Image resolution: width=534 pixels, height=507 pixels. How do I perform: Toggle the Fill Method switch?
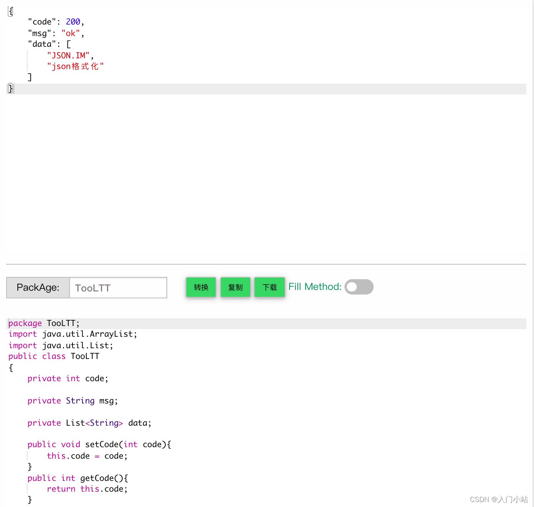359,287
